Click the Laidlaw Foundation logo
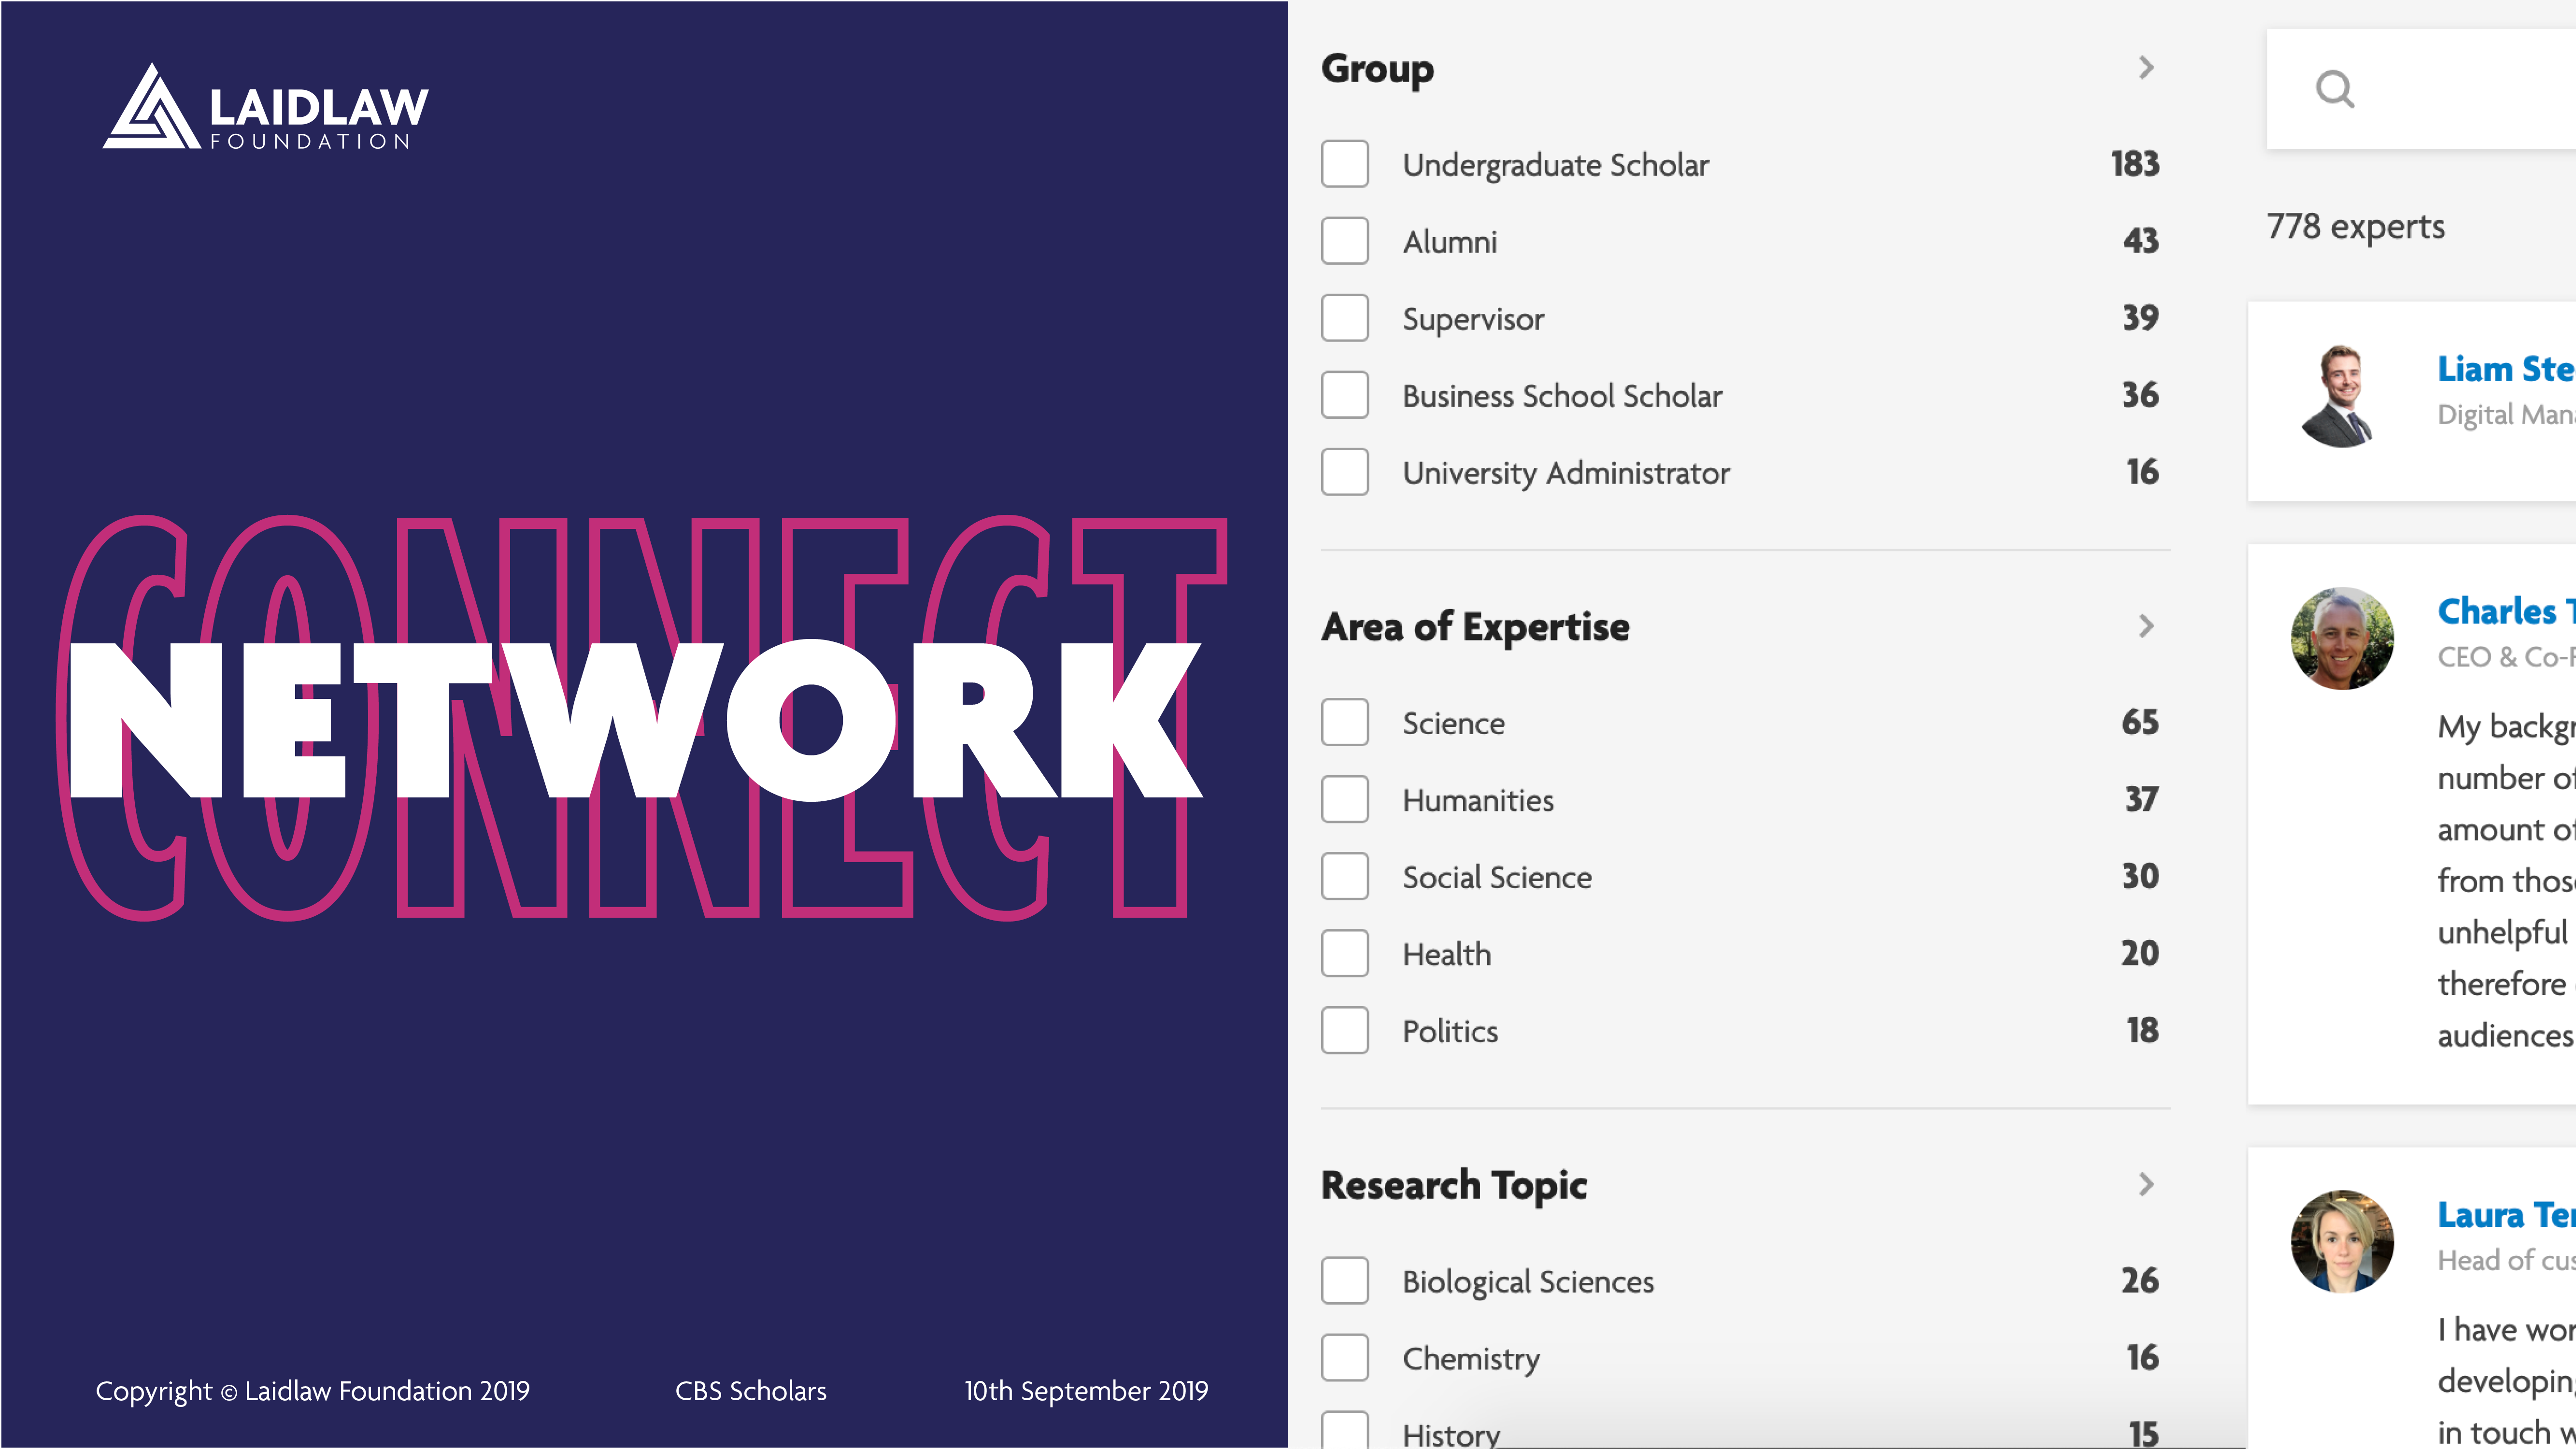This screenshot has height=1449, width=2576. 265,108
